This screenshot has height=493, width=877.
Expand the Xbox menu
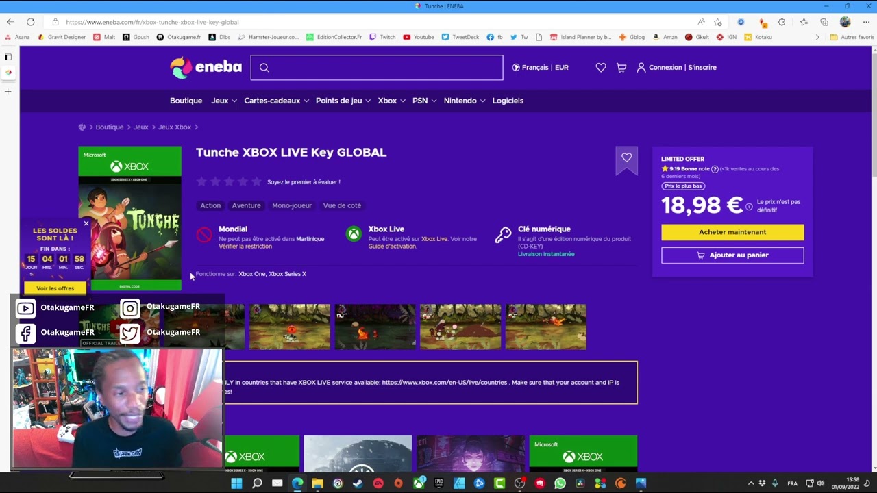click(x=392, y=101)
